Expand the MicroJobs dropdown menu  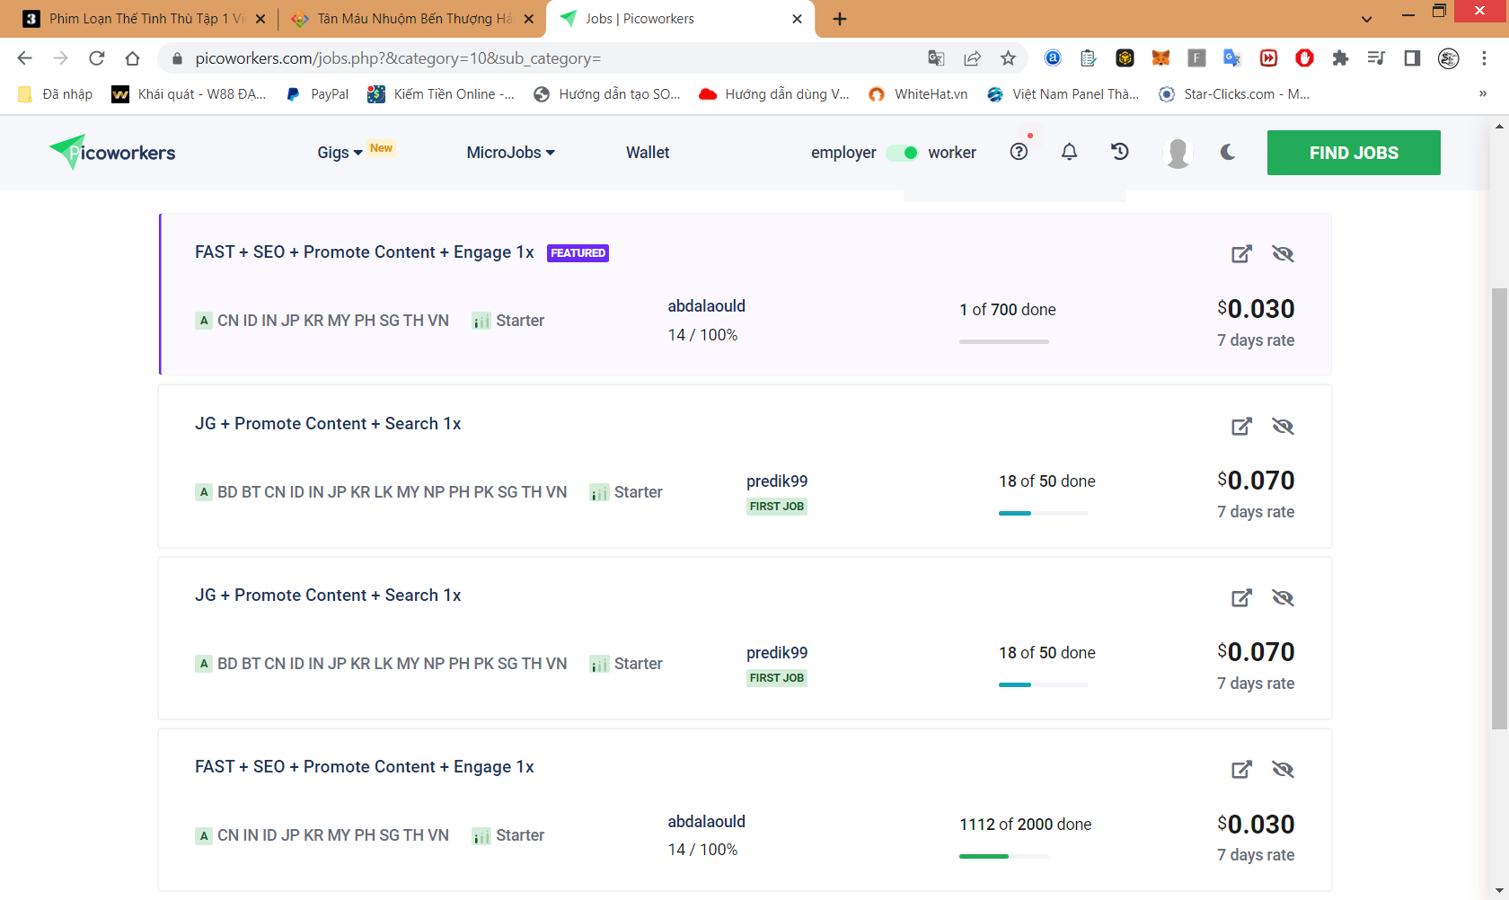click(x=510, y=153)
